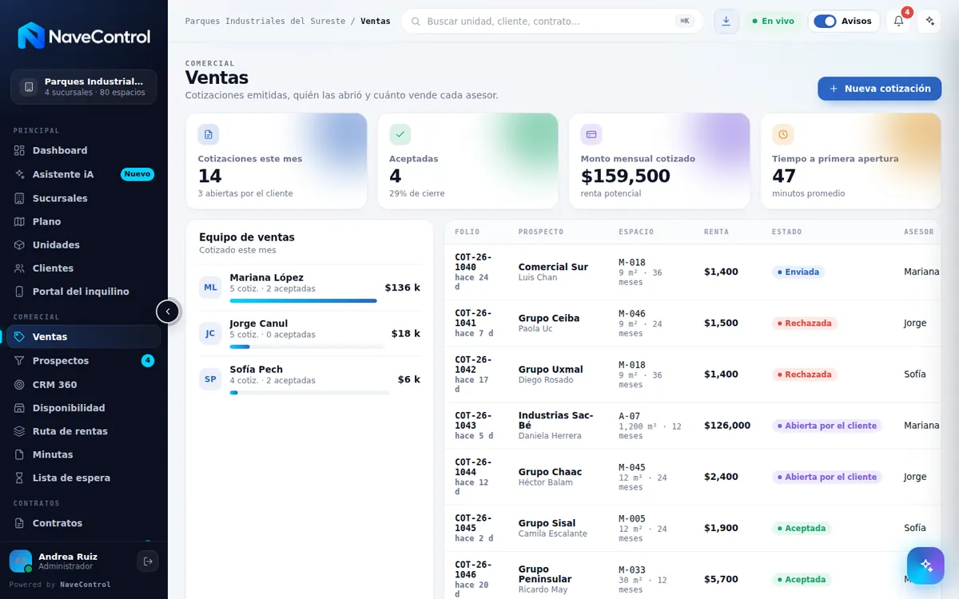Click the Grupo Peninsular prospect name
Screen dimensions: 959x599
pyautogui.click(x=545, y=574)
